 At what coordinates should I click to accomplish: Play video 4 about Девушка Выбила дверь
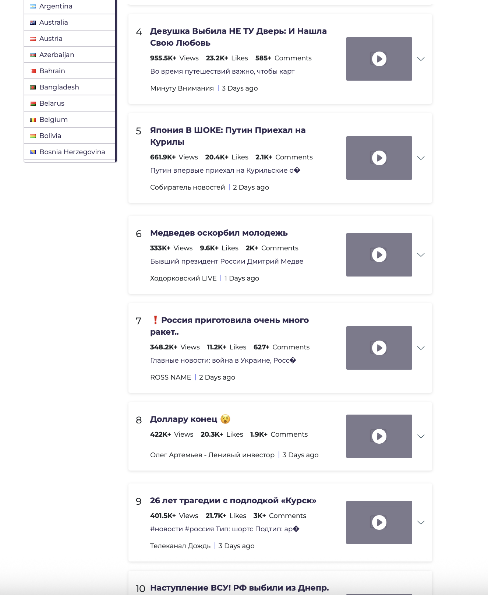coord(379,59)
